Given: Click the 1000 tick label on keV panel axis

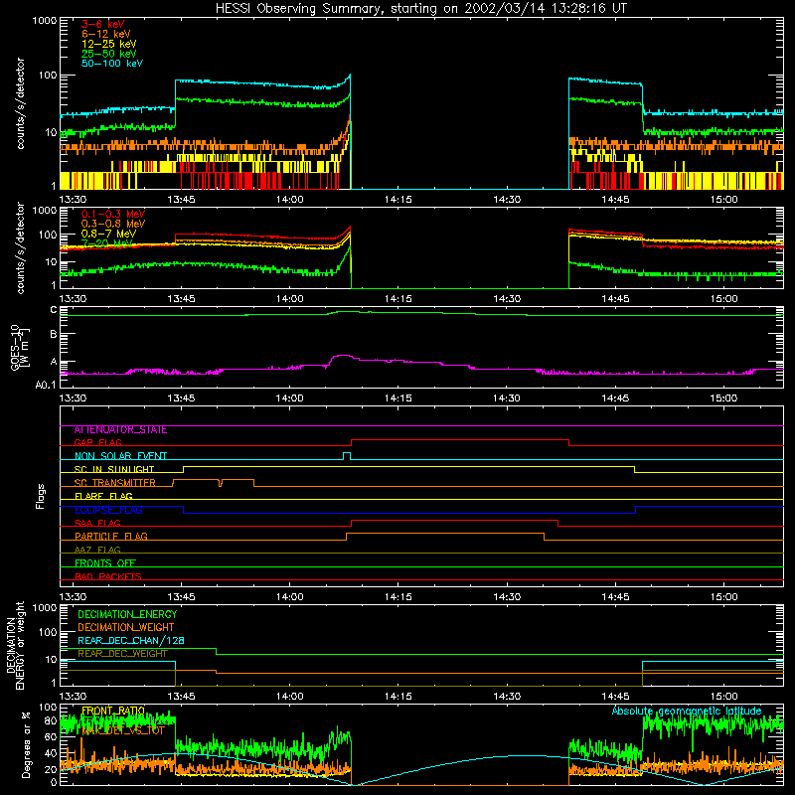Looking at the screenshot, I should coord(45,21).
